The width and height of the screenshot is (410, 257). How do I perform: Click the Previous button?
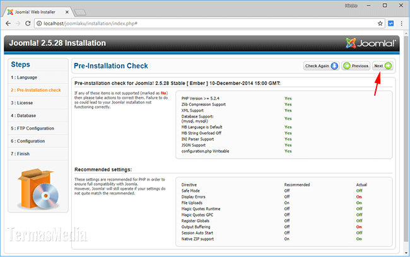[356, 66]
